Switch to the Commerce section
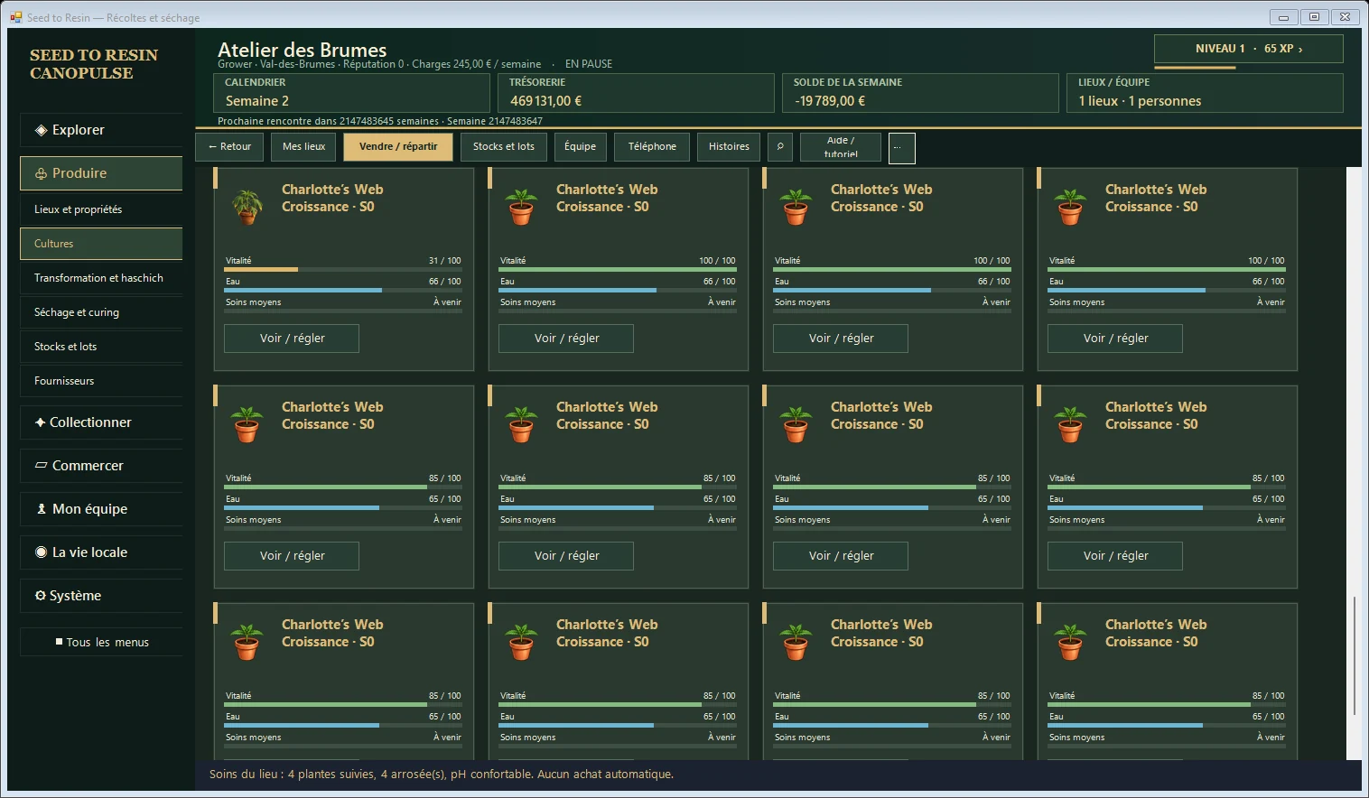Viewport: 1369px width, 798px height. pyautogui.click(x=101, y=466)
